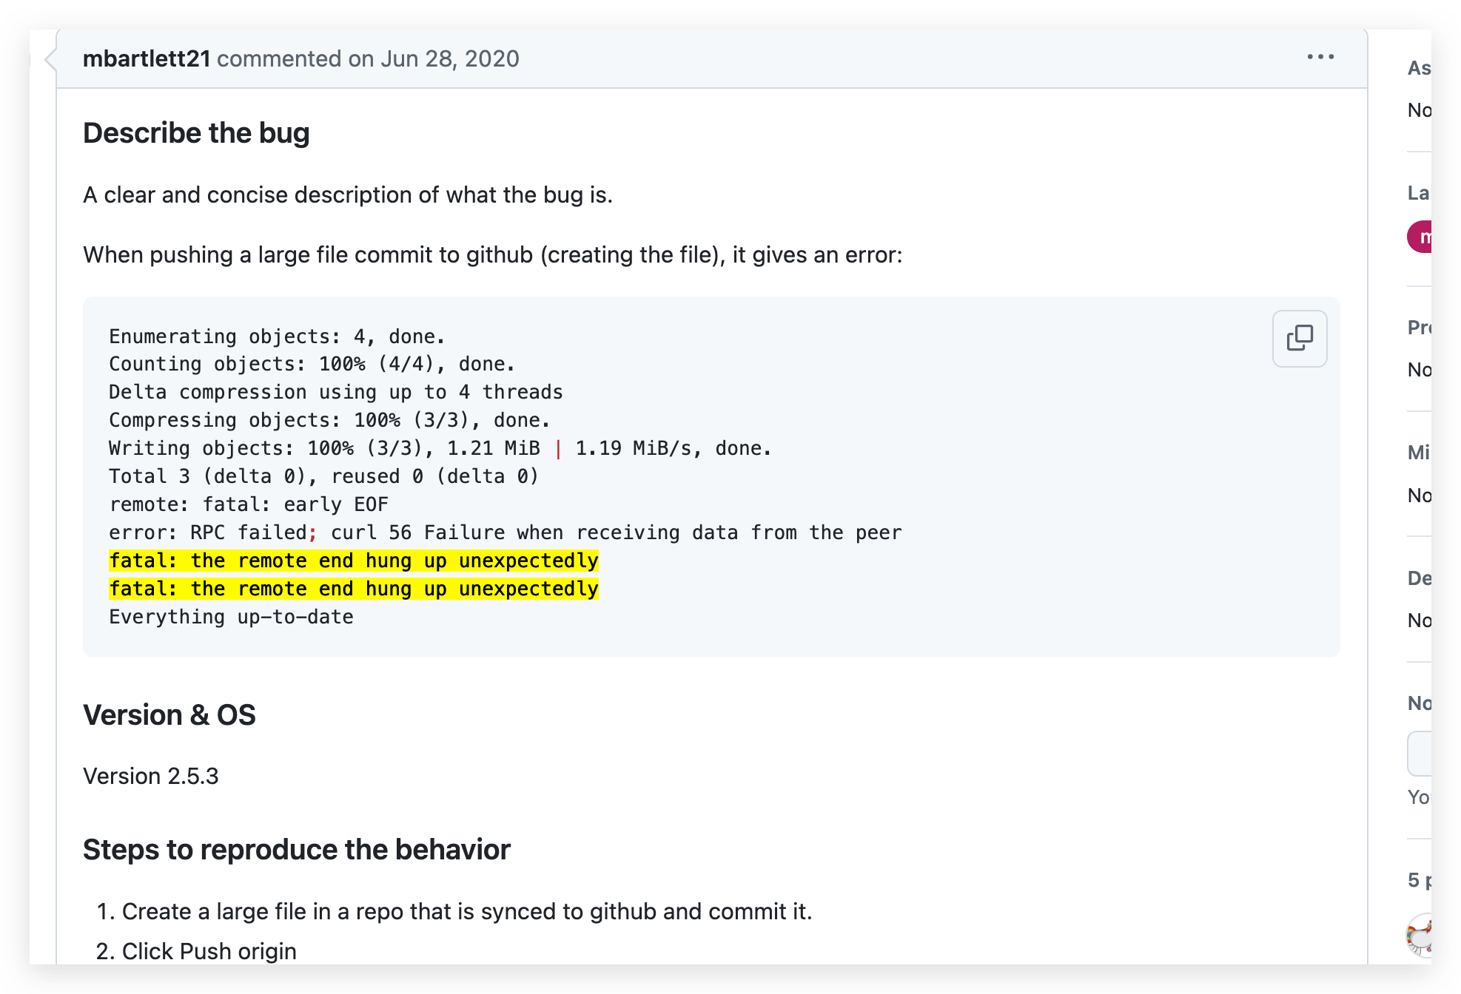Screen dimensions: 1461x994
Task: Select the Version & OS heading
Action: [x=169, y=715]
